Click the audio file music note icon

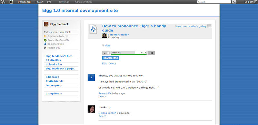(93, 29)
